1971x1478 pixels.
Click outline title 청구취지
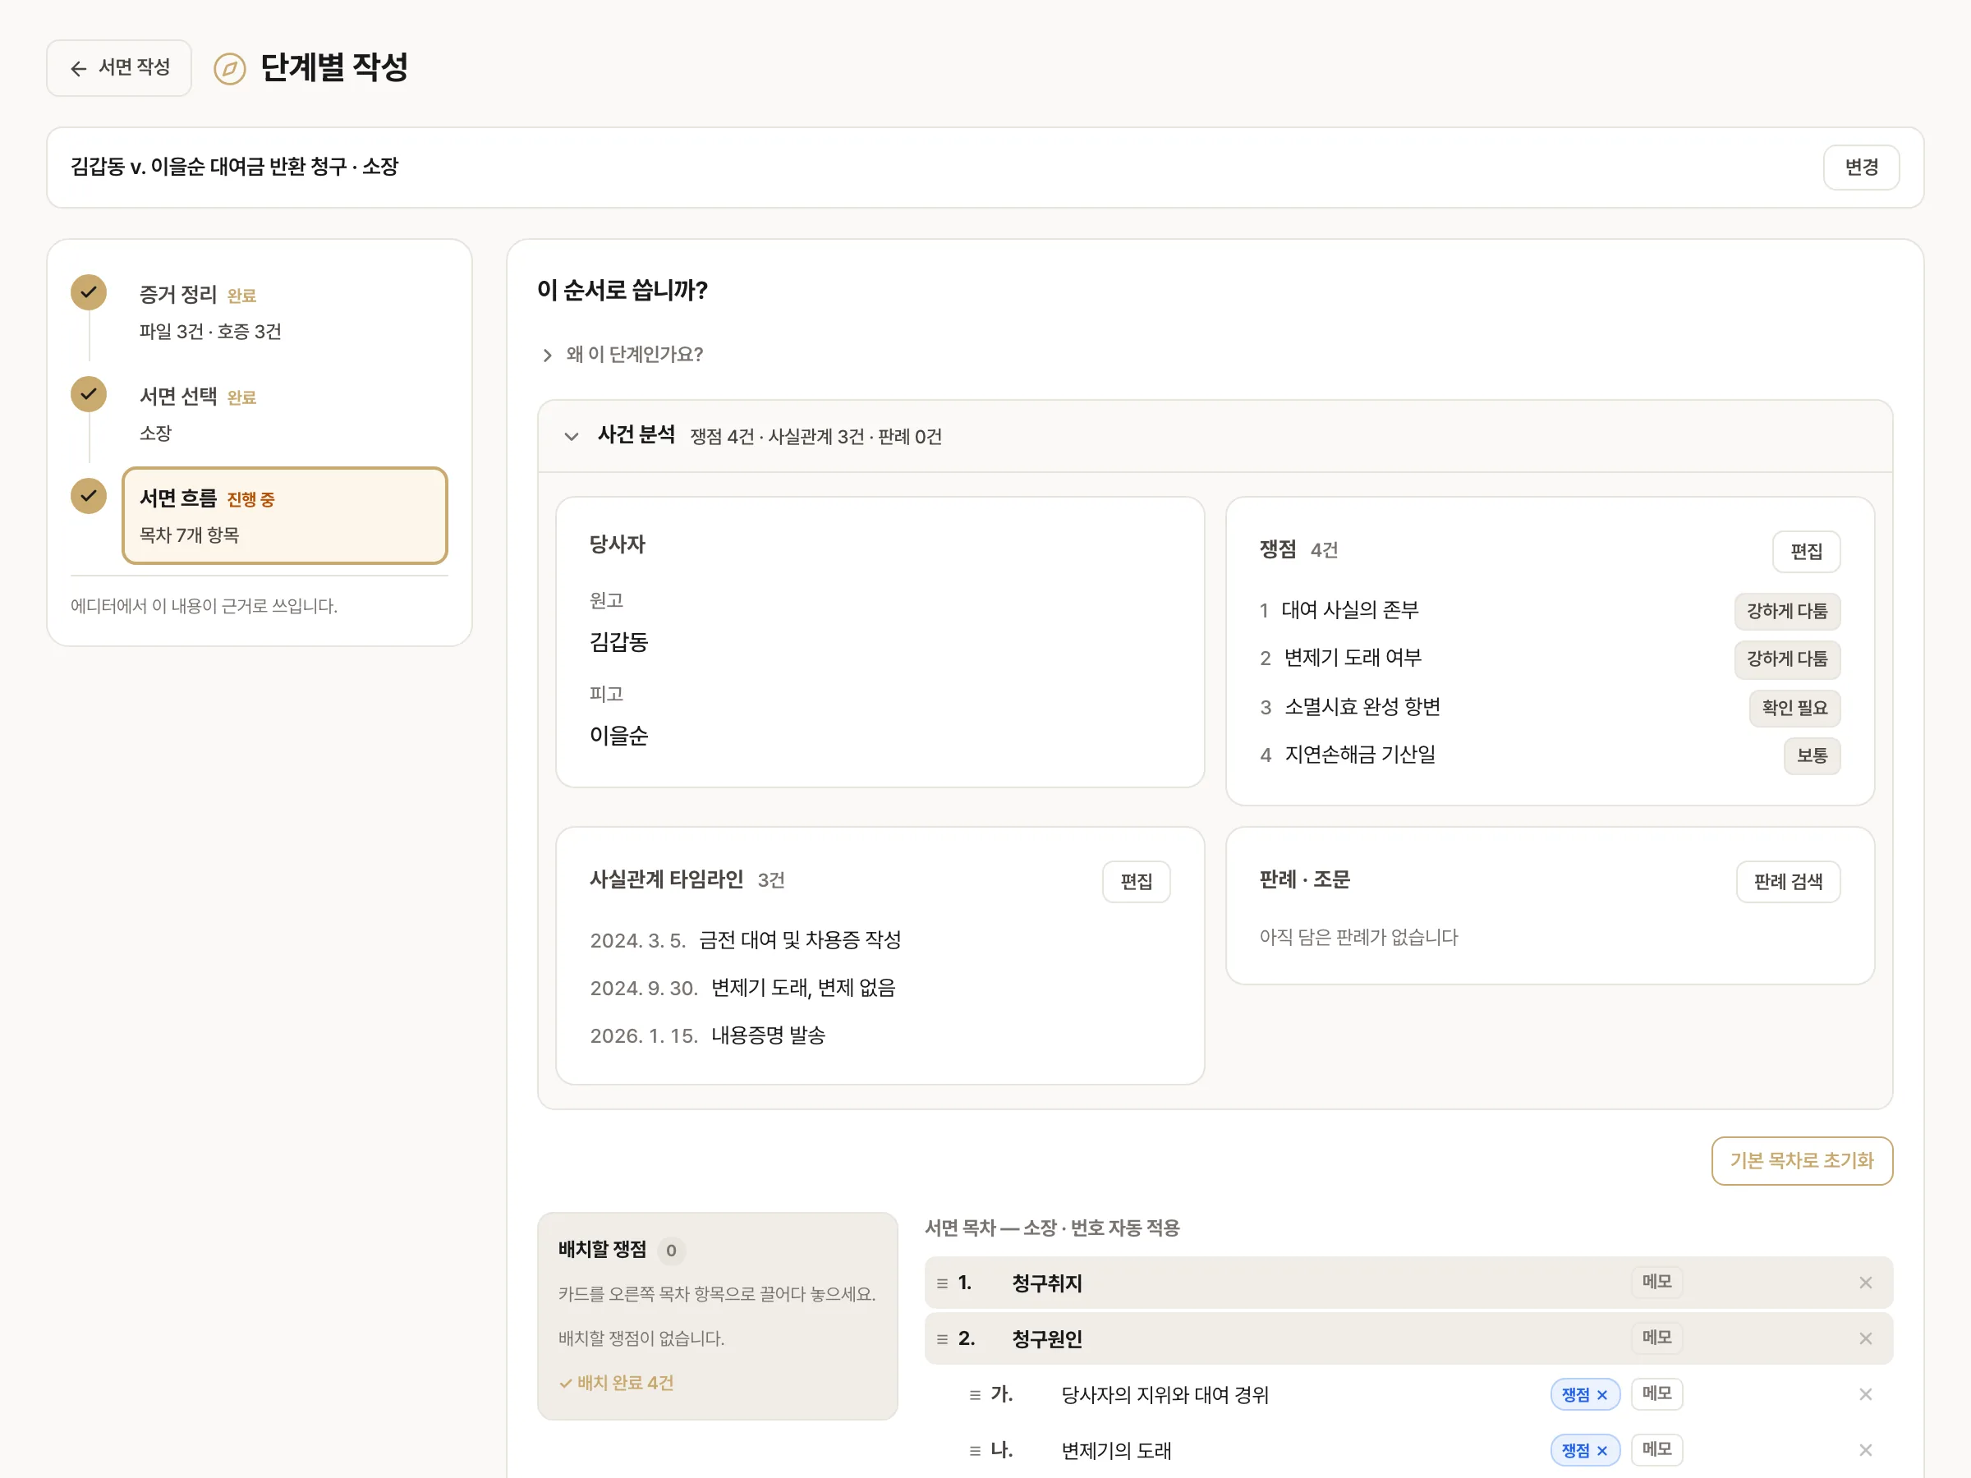[1046, 1283]
